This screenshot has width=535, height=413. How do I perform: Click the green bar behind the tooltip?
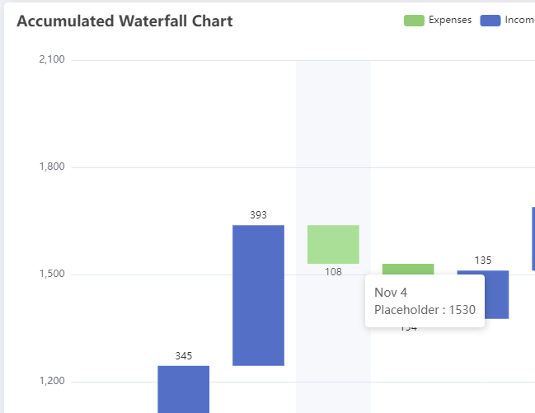point(408,269)
